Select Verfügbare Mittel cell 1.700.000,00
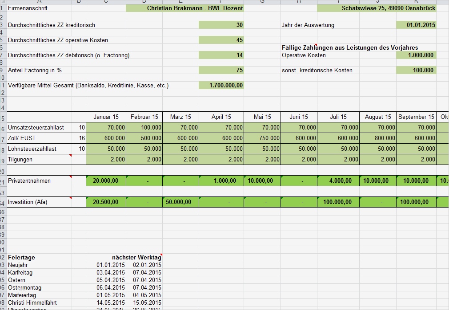449x310 pixels. click(x=221, y=85)
